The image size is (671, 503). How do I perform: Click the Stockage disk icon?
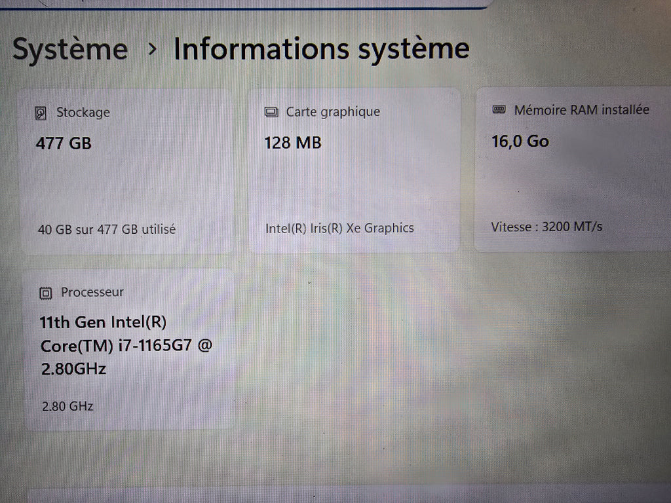tap(41, 113)
